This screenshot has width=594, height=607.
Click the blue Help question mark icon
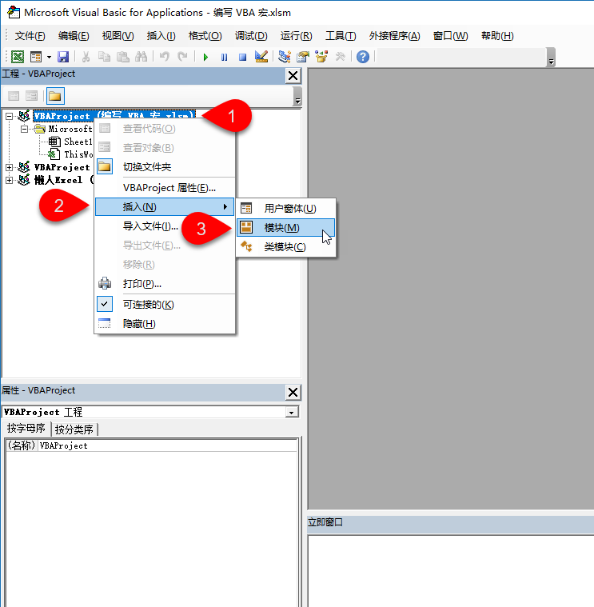point(363,57)
